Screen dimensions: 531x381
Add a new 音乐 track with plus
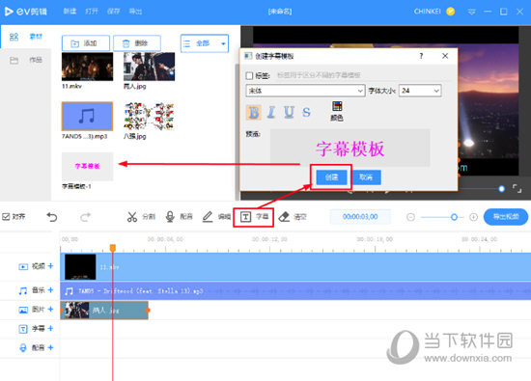coord(50,290)
